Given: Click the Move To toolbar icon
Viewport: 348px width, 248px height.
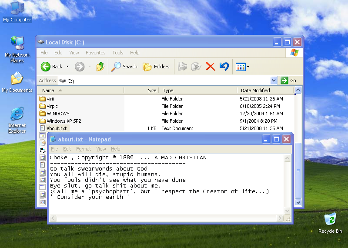Looking at the screenshot, I should 182,67.
